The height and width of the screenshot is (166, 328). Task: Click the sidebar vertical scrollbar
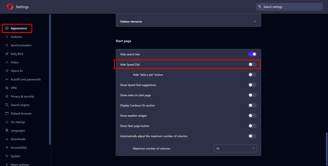point(50,79)
